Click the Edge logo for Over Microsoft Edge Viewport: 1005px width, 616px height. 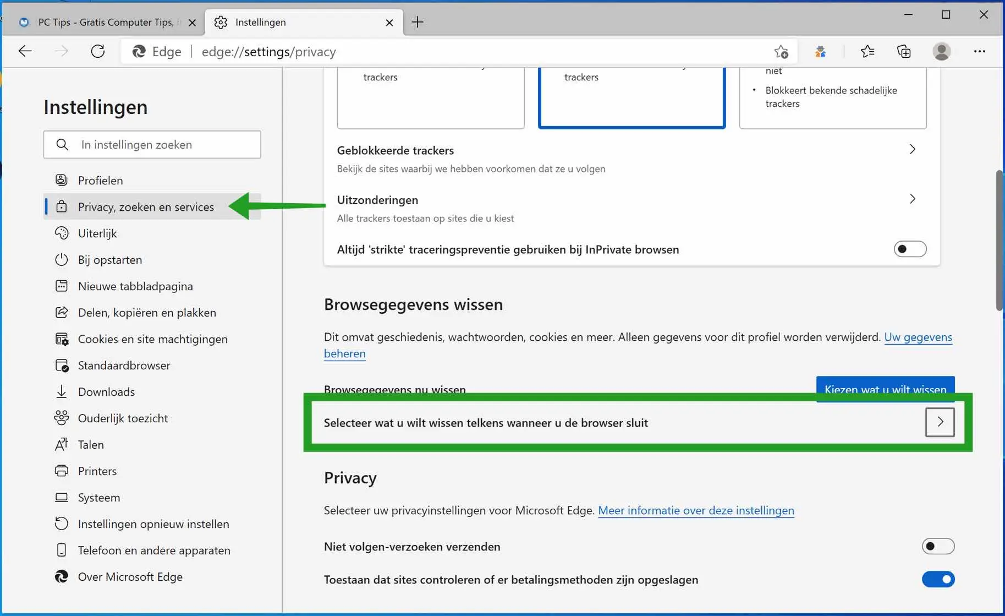(x=62, y=576)
